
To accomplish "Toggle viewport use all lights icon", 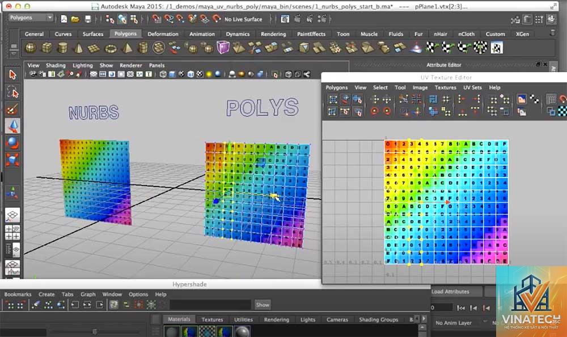I will (209, 74).
